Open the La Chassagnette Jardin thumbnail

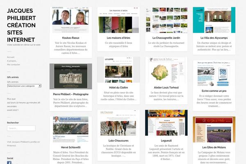pyautogui.click(x=166, y=20)
